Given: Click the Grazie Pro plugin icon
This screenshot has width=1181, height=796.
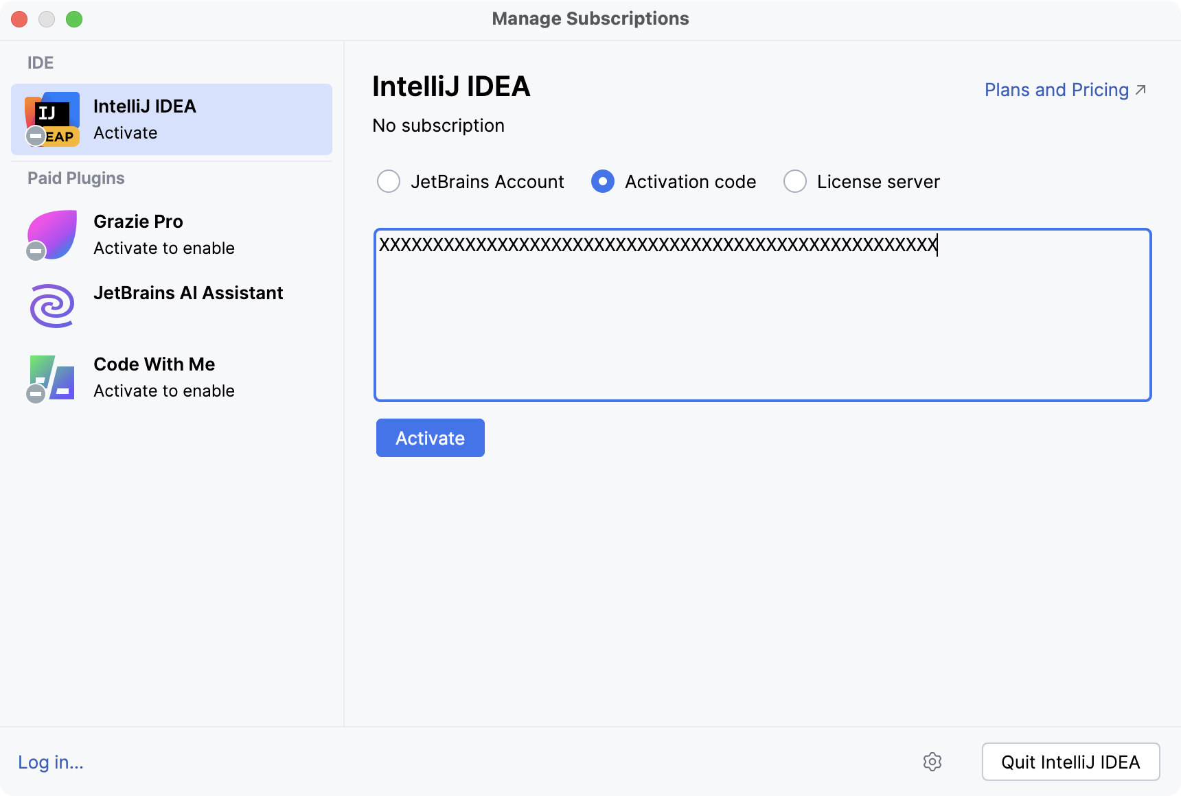Looking at the screenshot, I should click(51, 234).
